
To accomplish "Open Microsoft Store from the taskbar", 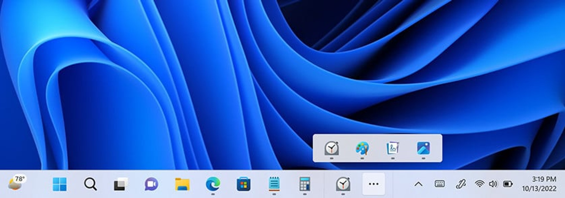I will [243, 184].
